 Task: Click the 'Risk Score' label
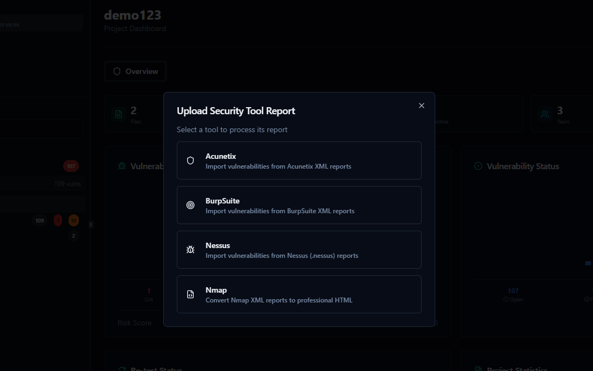[134, 323]
